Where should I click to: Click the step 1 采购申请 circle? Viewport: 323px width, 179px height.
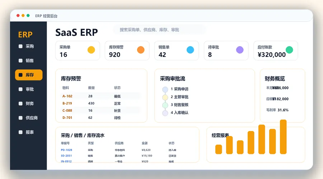coord(165,89)
